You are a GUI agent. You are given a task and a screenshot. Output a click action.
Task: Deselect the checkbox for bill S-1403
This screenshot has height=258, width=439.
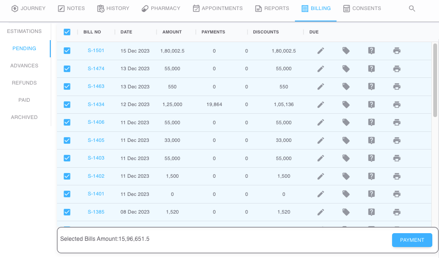67,158
